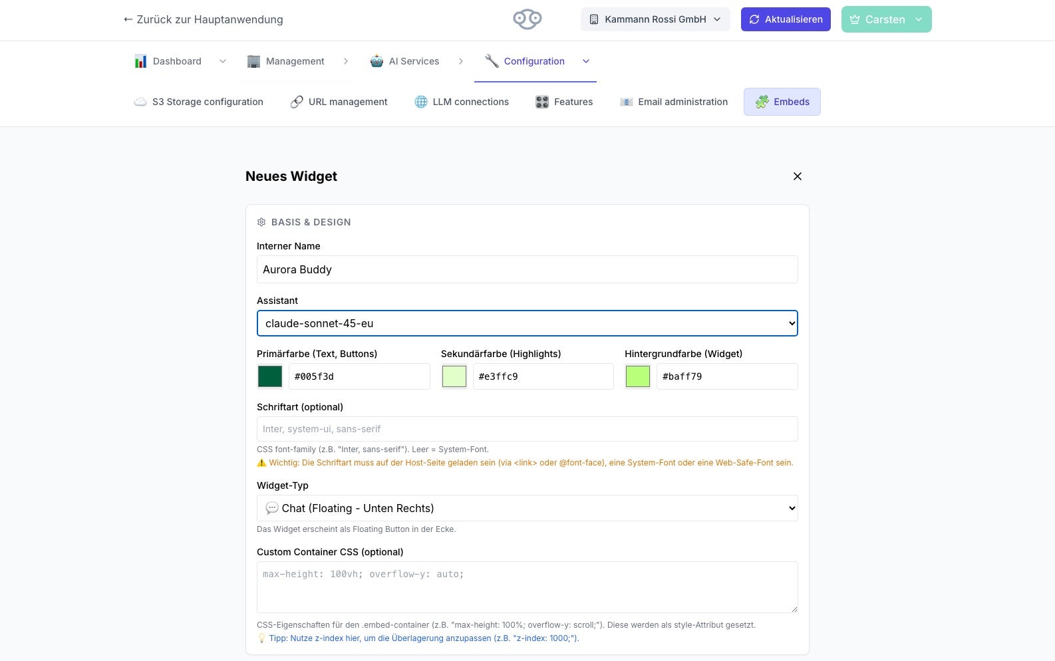Viewport: 1055px width, 661px height.
Task: Go to Email administration tab
Action: point(674,102)
